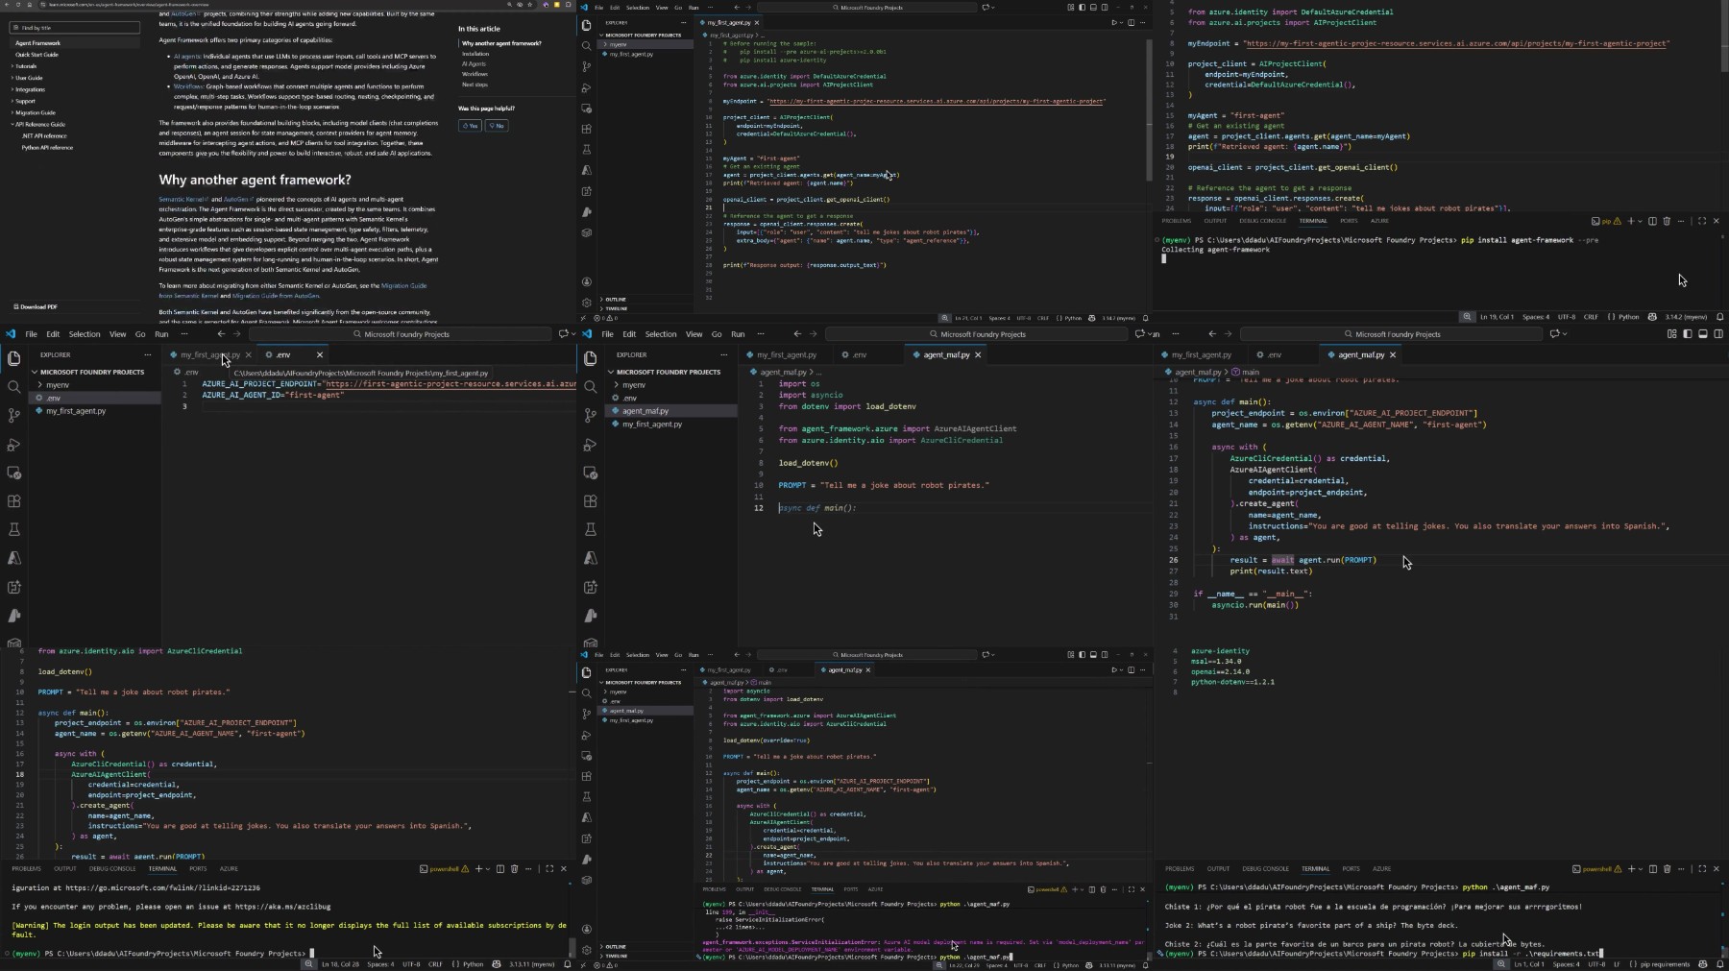This screenshot has width=1729, height=971.
Task: Open DEBUG CONSOLE tab in the pip install agent-framework terminal panel
Action: point(1263,221)
